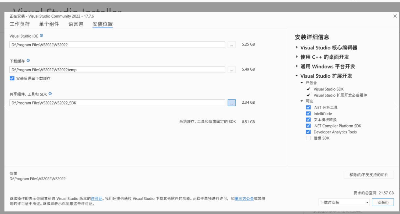Close the installer dialog with the X
The height and width of the screenshot is (214, 400).
pyautogui.click(x=395, y=16)
